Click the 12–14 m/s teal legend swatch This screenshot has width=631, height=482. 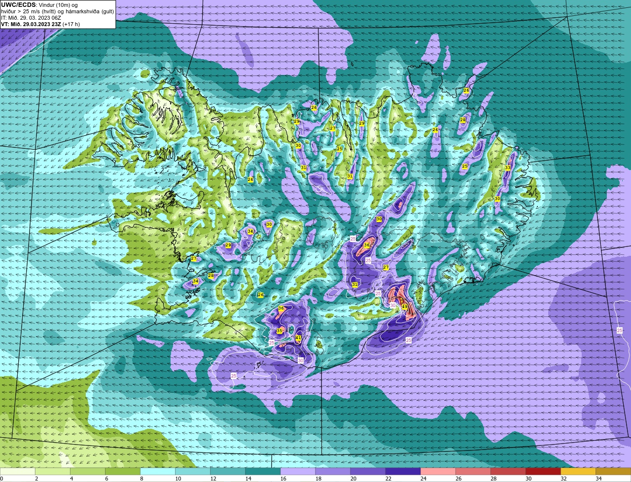click(x=228, y=472)
